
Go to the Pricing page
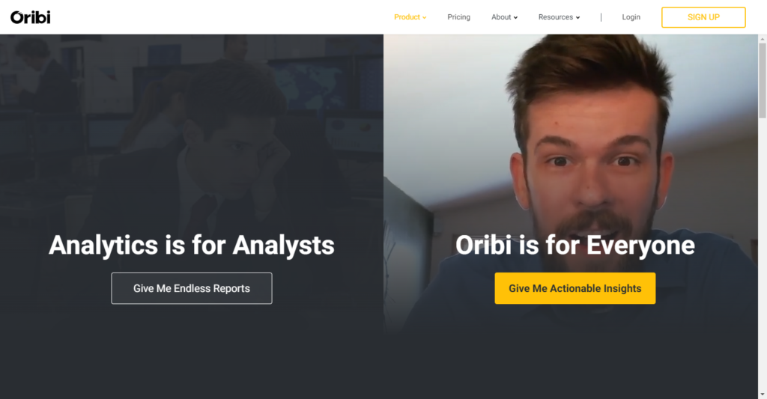(458, 17)
